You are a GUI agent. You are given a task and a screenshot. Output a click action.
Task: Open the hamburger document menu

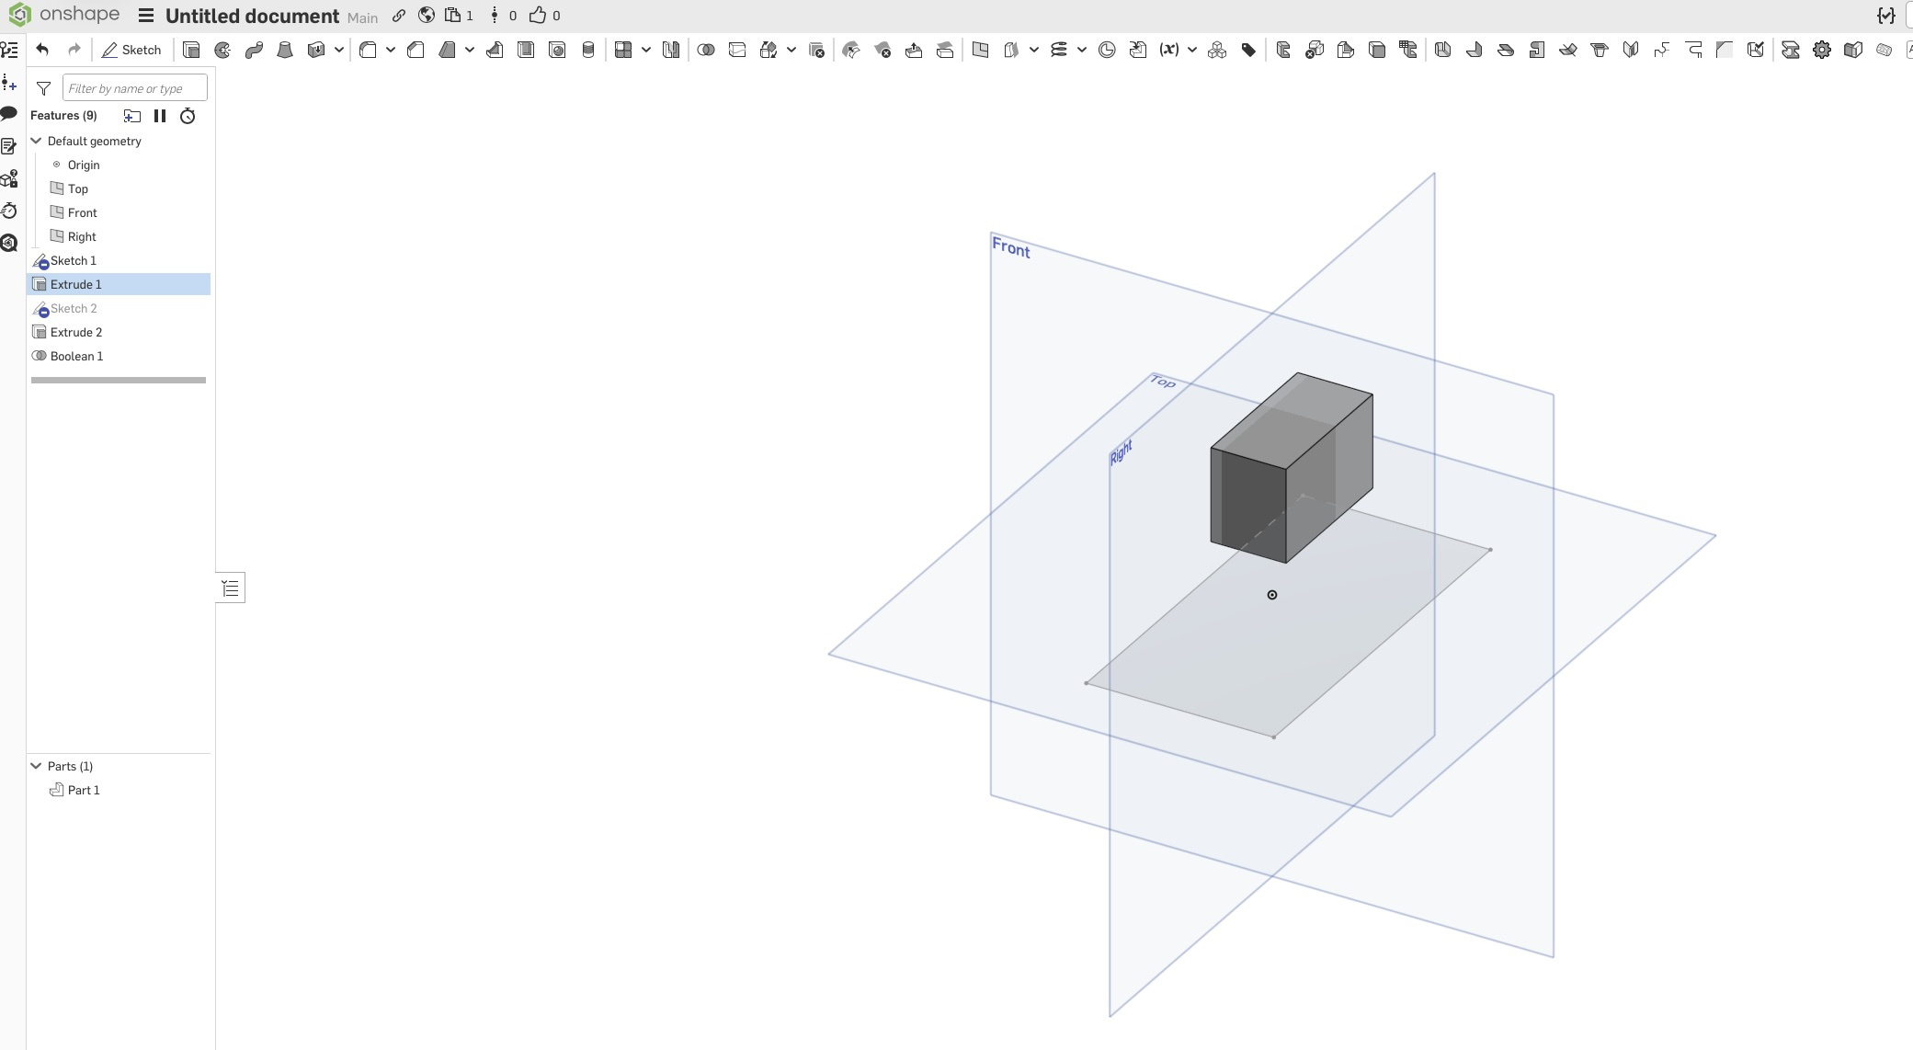146,16
